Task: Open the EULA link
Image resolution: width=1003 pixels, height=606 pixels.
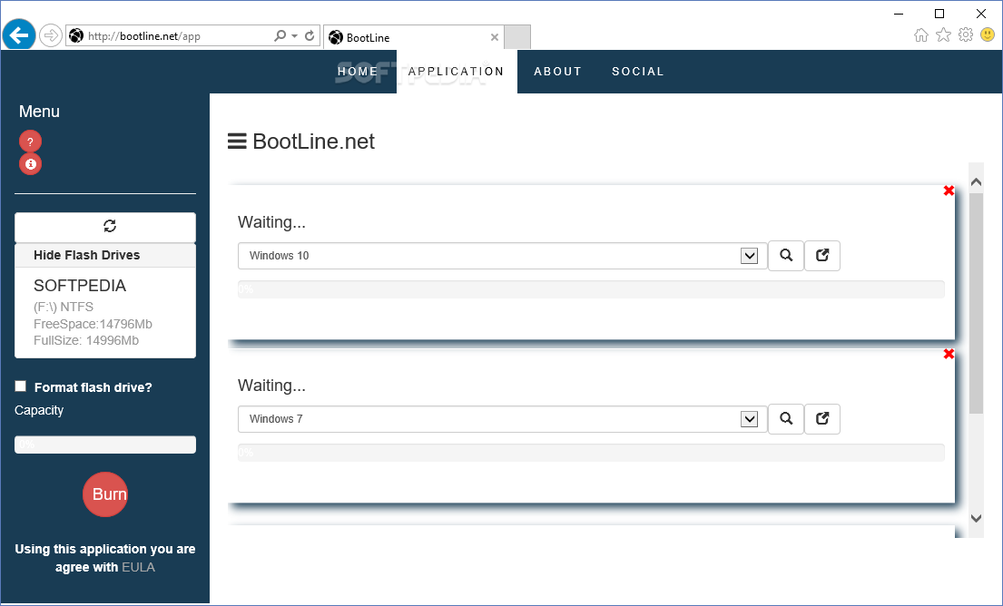Action: tap(138, 567)
